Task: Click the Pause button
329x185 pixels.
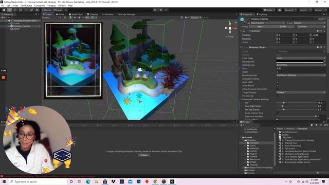Action: [161, 10]
